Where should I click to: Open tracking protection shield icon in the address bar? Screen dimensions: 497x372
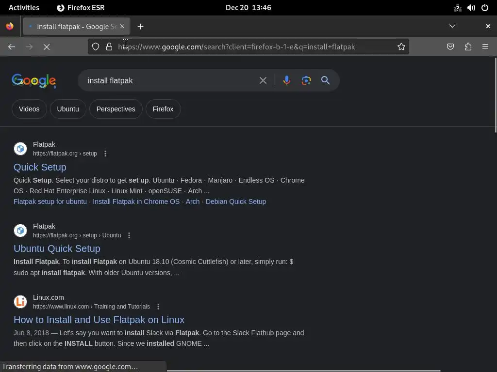coord(96,47)
